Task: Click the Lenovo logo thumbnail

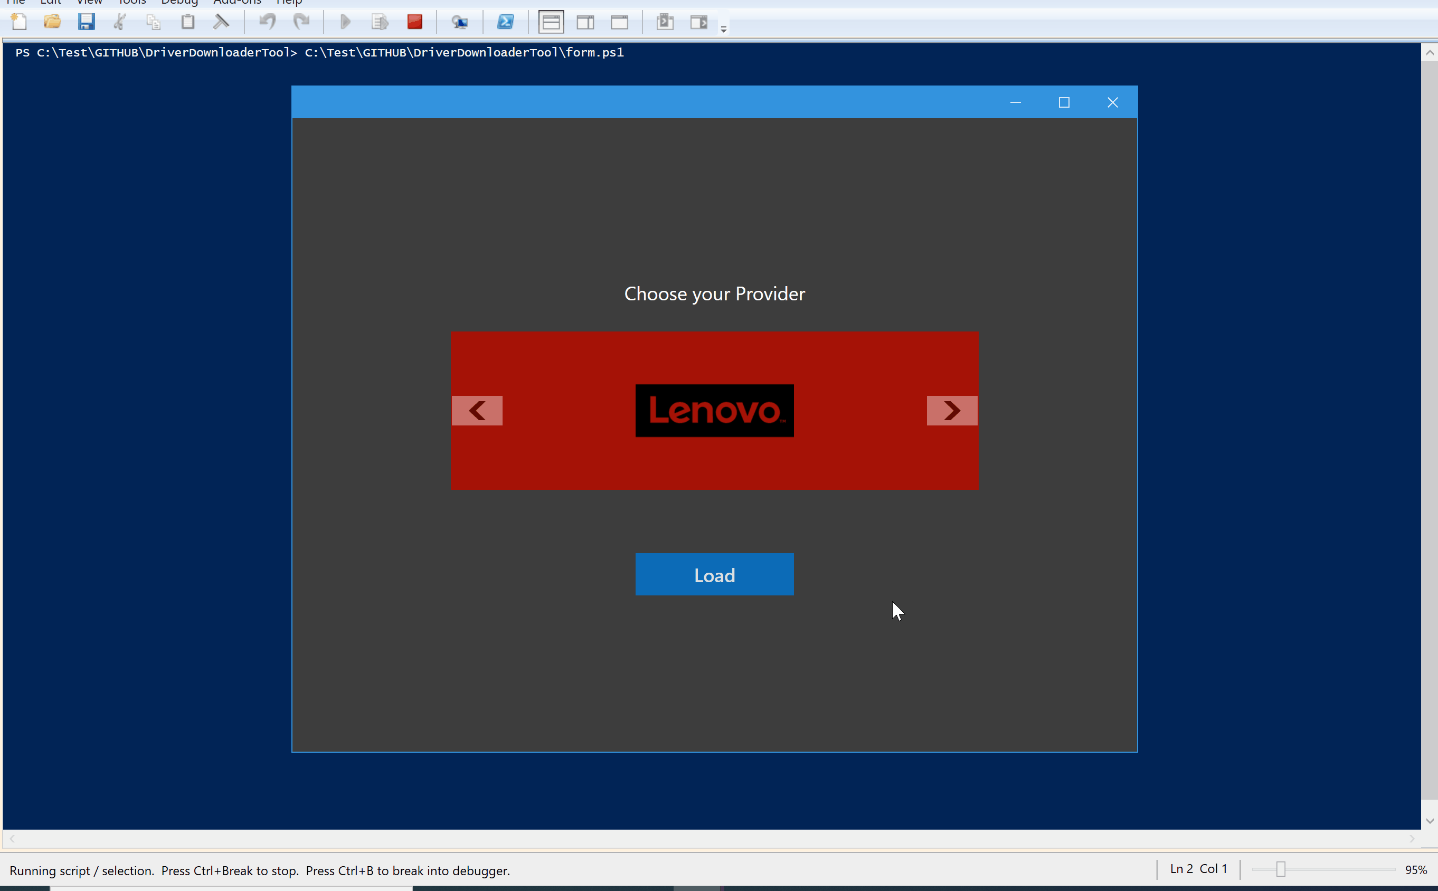Action: tap(714, 411)
